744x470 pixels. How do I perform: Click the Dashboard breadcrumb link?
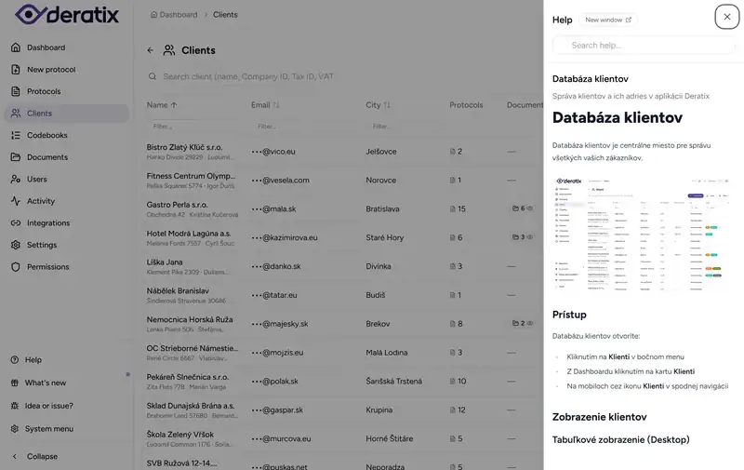click(x=174, y=15)
